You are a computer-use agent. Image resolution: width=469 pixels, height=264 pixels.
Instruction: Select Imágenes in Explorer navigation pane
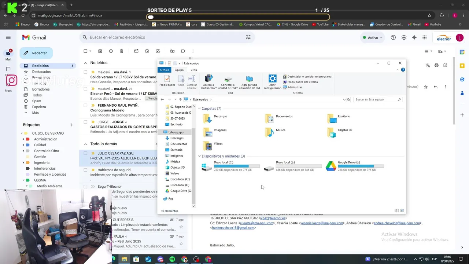click(176, 155)
